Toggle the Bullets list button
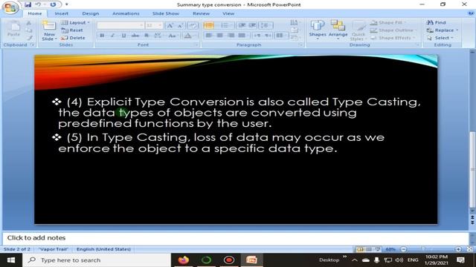The image size is (476, 267). (209, 25)
